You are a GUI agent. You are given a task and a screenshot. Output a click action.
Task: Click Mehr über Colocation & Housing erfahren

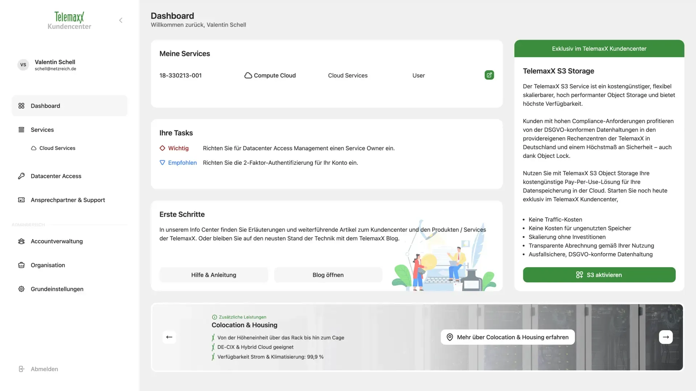[507, 337]
